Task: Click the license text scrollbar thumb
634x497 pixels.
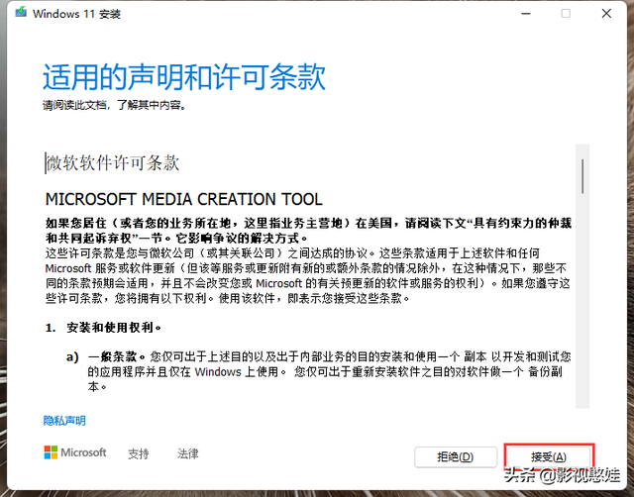Action: click(582, 176)
